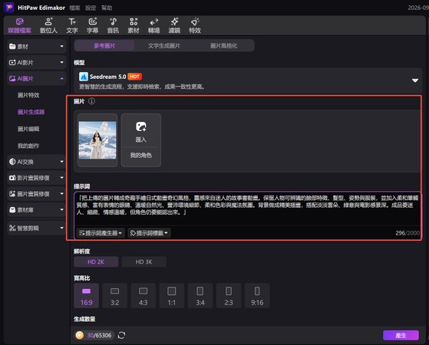Choose the 2:3 aspect ratio
This screenshot has width=429, height=345.
click(229, 296)
